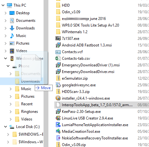Select the Odin_v3.09.zip file

coord(74,145)
